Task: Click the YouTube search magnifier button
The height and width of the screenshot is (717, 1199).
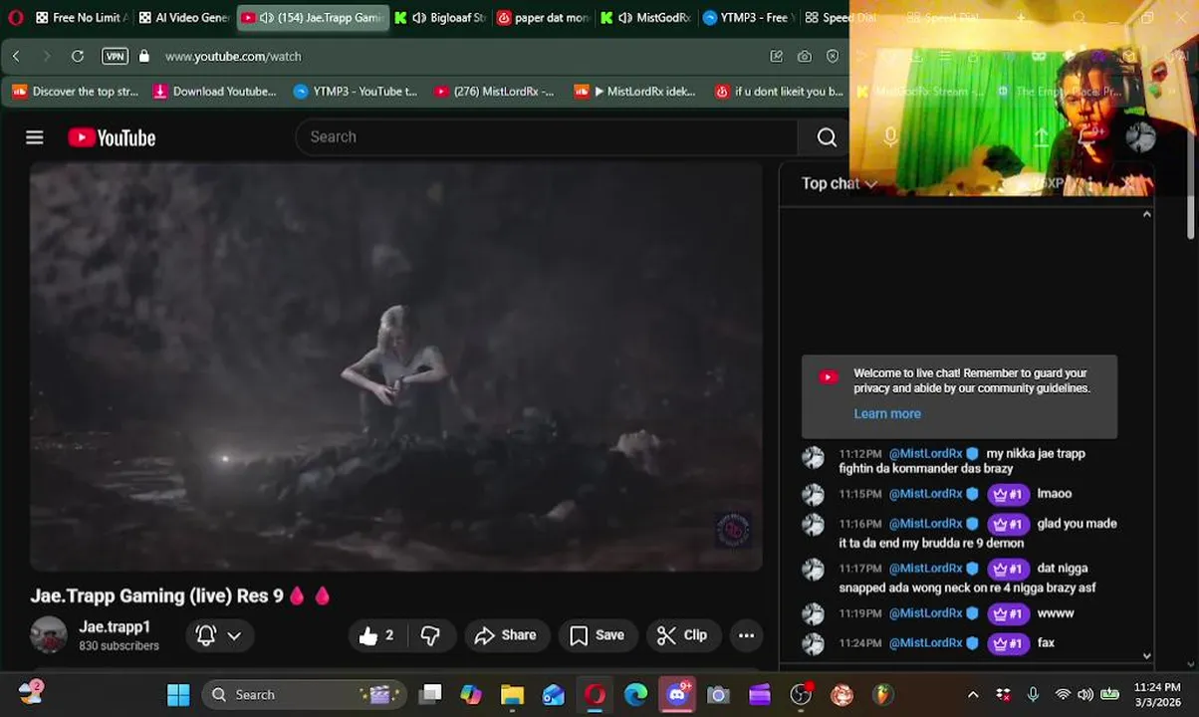Action: pyautogui.click(x=827, y=137)
